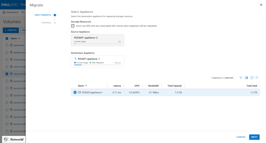Click the appliance icon in PS500T-appliance-1 row
This screenshot has width=266, height=143.
click(79, 92)
